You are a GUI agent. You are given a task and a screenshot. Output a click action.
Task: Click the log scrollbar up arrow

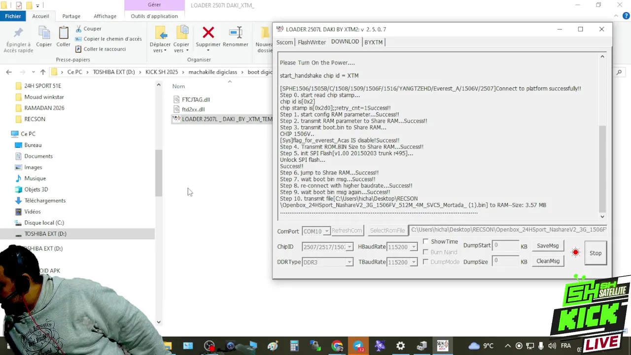coord(602,57)
